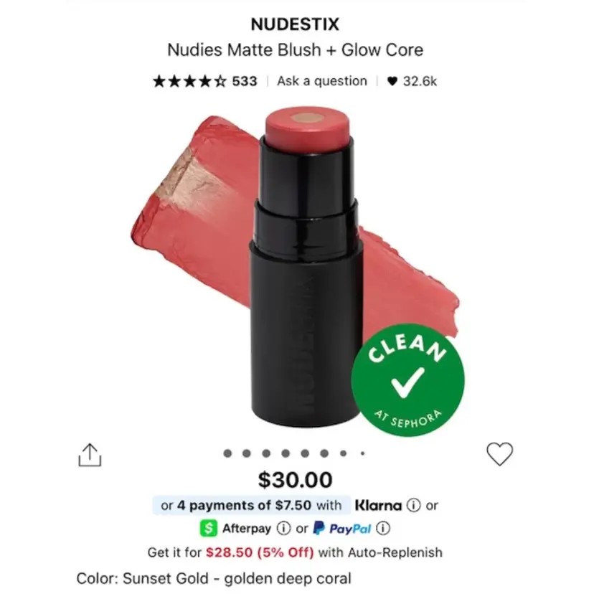This screenshot has width=594, height=594.
Task: Click the Ask a question link
Action: (322, 81)
